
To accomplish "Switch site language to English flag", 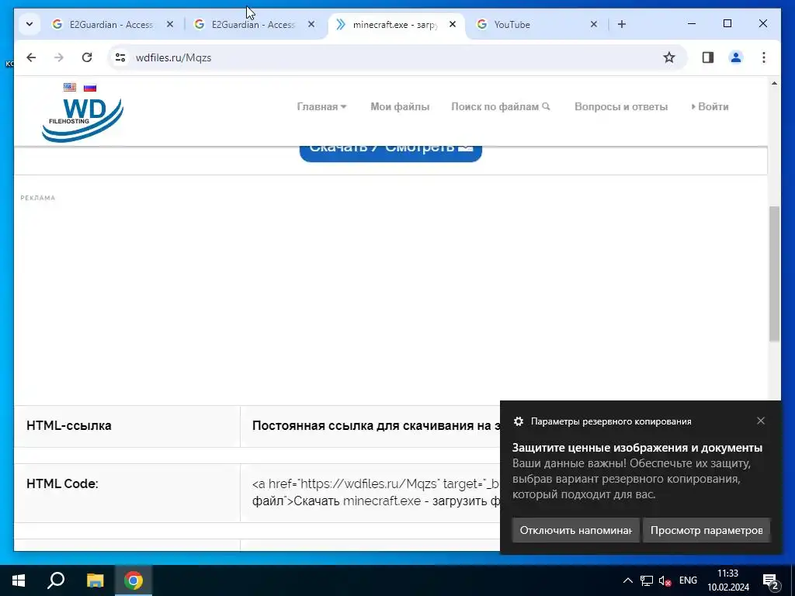I will [70, 87].
